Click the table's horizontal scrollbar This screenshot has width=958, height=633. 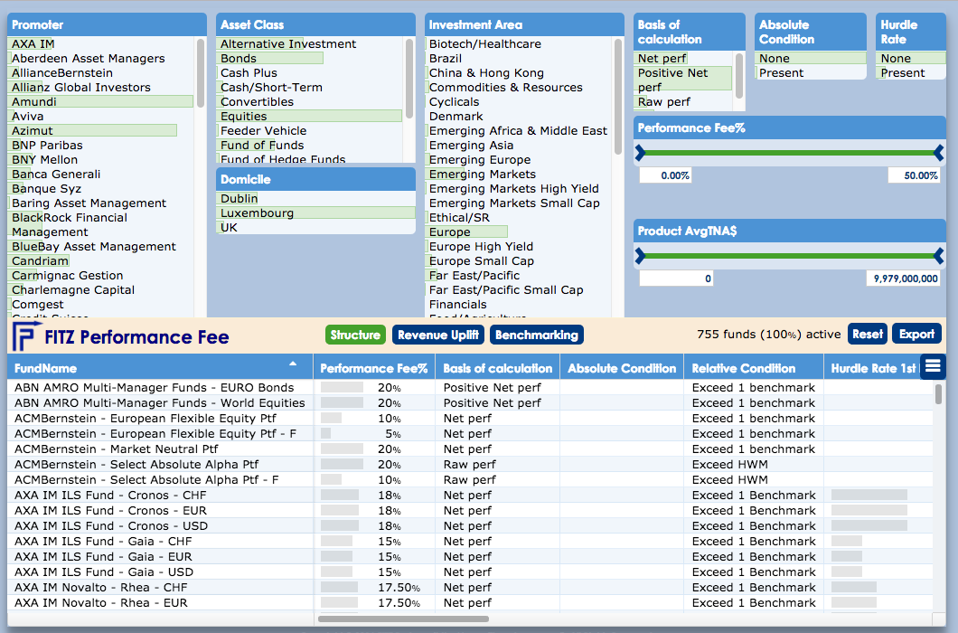click(403, 619)
